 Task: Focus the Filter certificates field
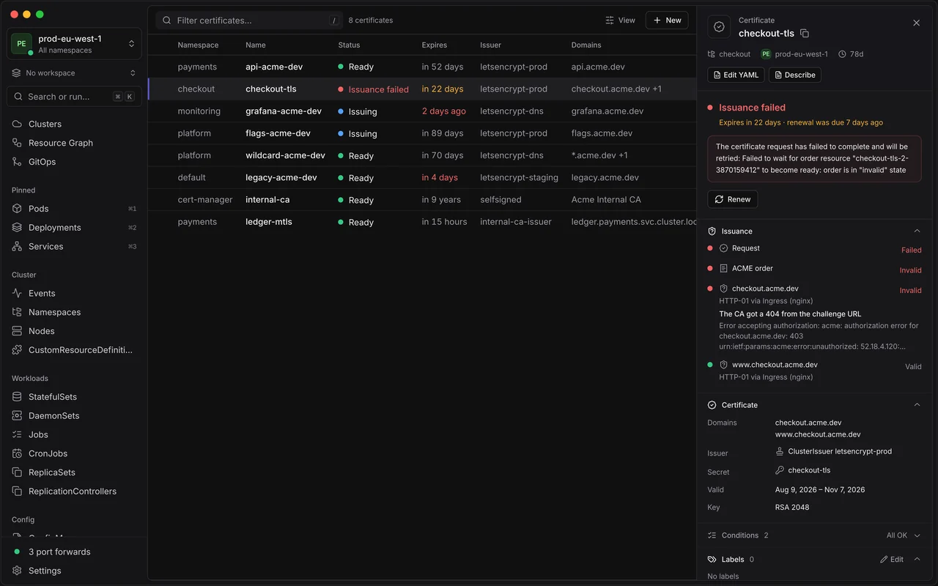coord(249,21)
